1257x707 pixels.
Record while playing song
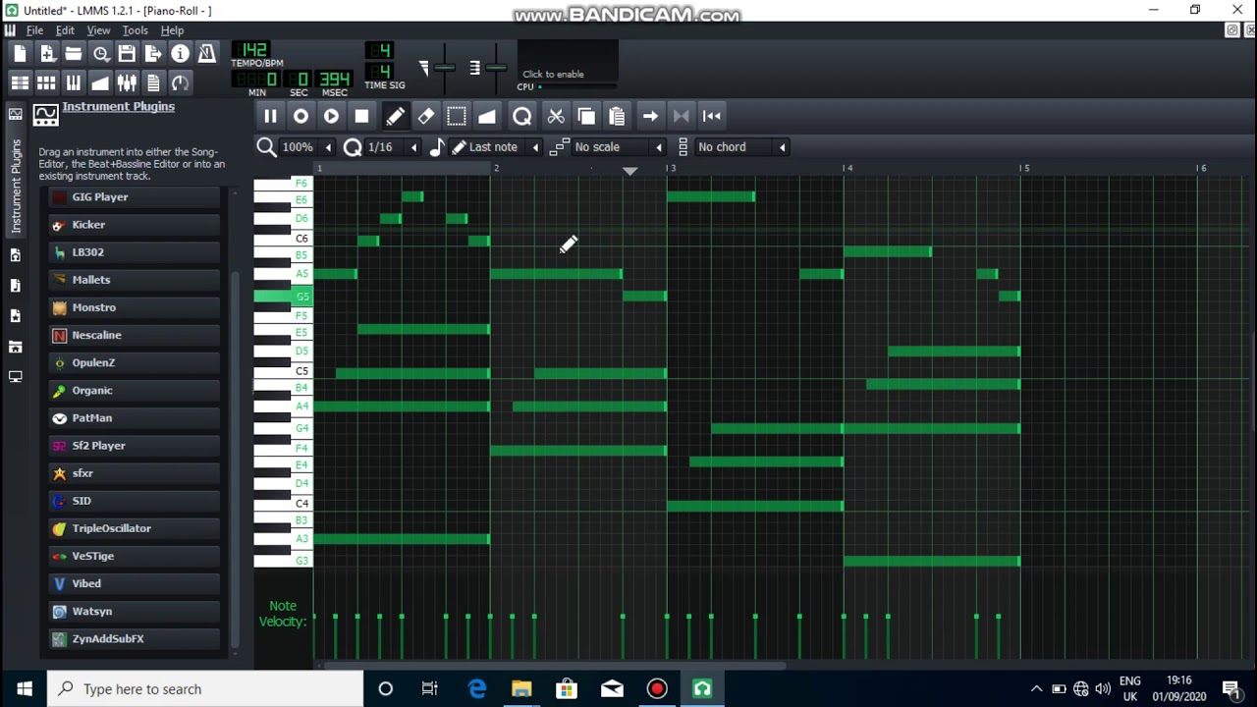pyautogui.click(x=331, y=116)
